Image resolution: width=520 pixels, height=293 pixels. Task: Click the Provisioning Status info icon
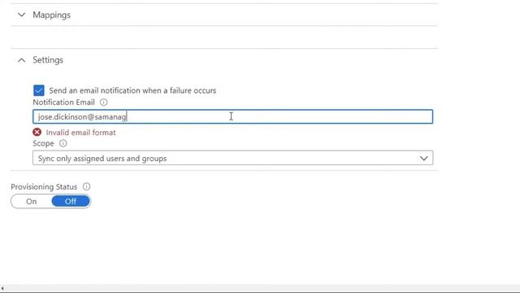click(86, 186)
